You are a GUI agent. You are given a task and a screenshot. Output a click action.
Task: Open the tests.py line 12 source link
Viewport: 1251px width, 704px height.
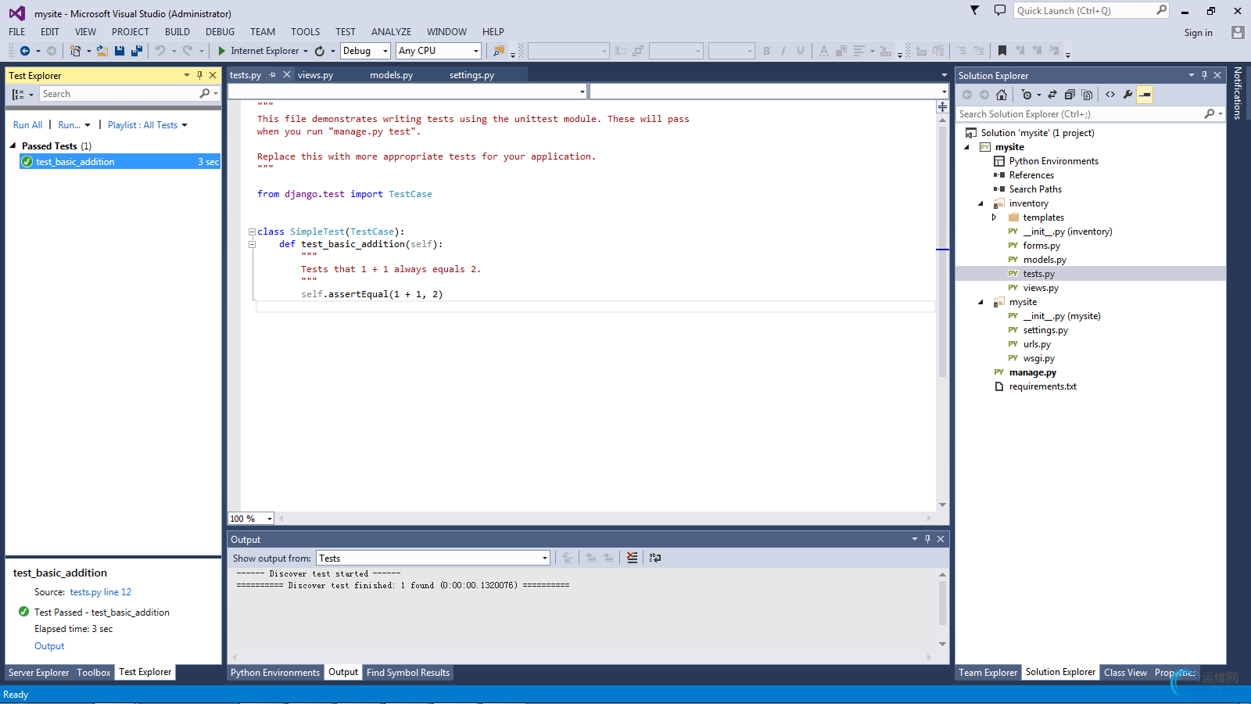click(x=101, y=592)
